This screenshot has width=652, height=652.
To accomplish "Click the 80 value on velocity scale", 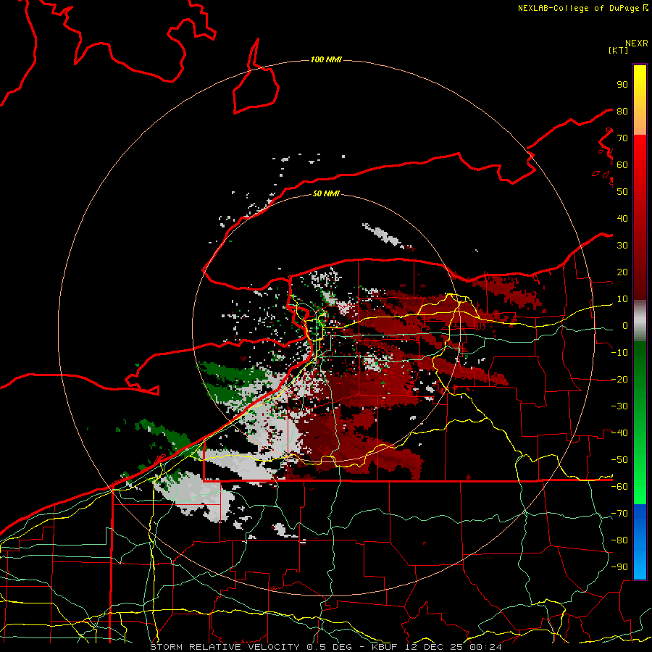I will tap(622, 112).
